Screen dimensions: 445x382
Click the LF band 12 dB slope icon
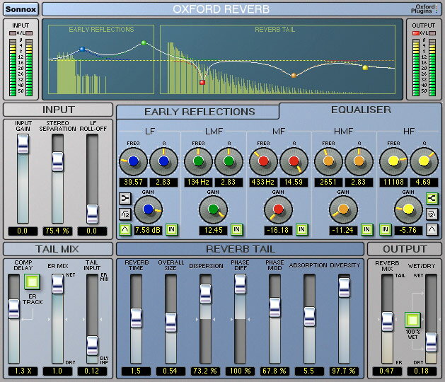pyautogui.click(x=125, y=214)
